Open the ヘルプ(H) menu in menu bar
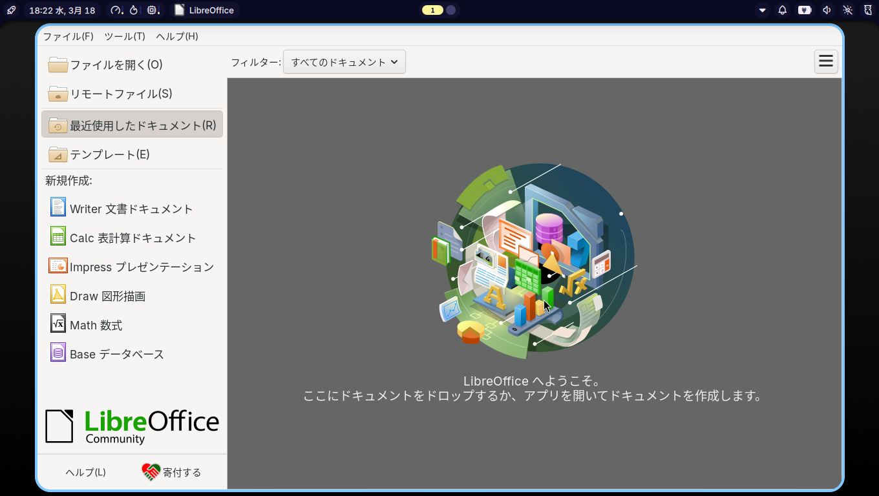The width and height of the screenshot is (879, 496). (x=177, y=36)
